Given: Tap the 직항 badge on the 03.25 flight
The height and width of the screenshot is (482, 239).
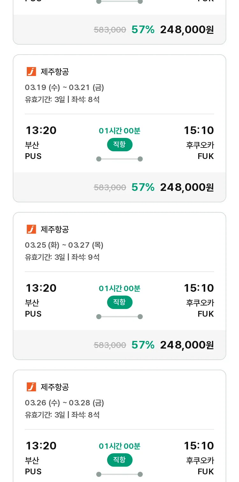Looking at the screenshot, I should (x=119, y=302).
